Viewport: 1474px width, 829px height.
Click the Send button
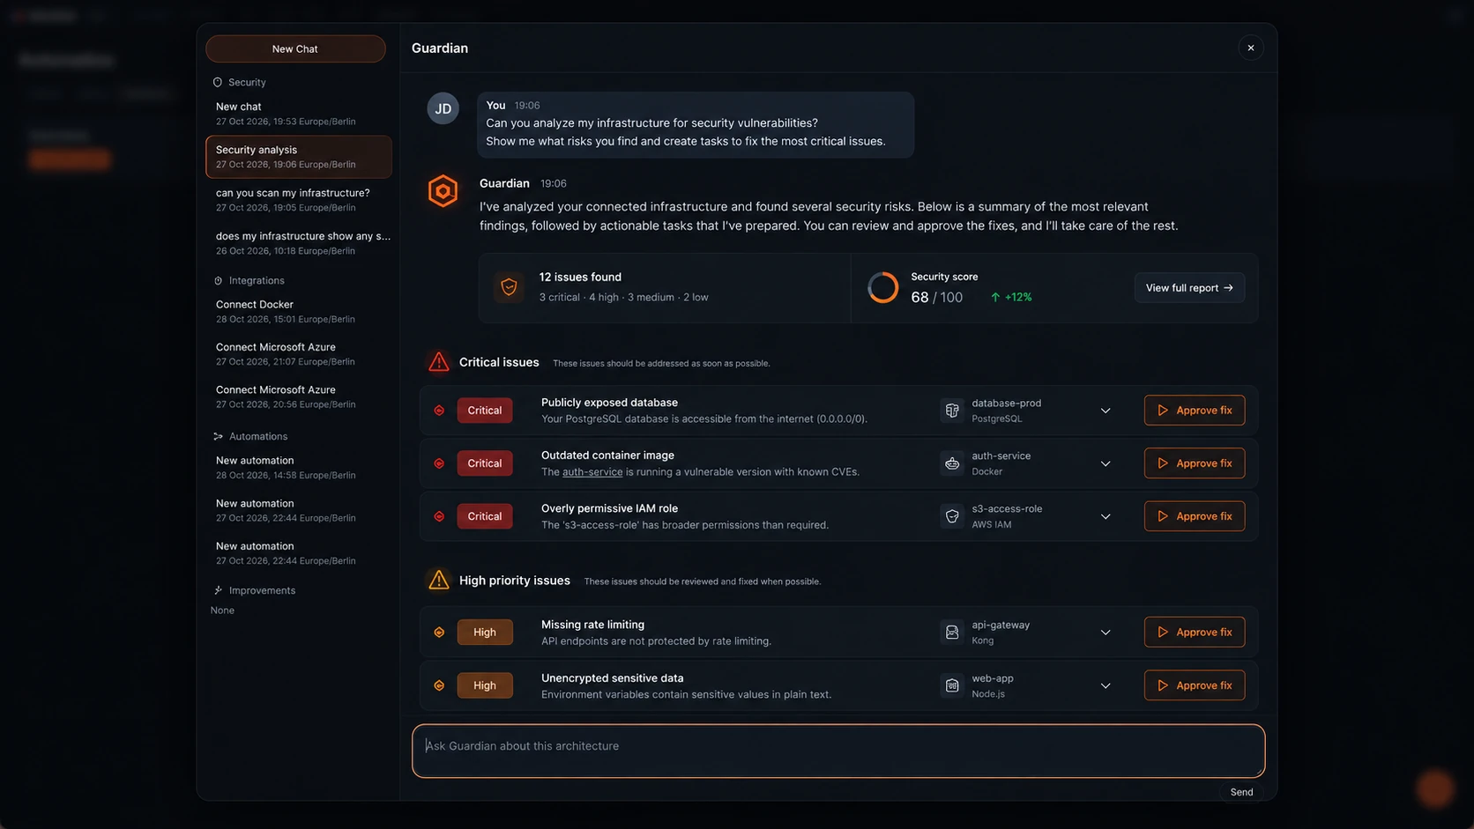coord(1241,792)
